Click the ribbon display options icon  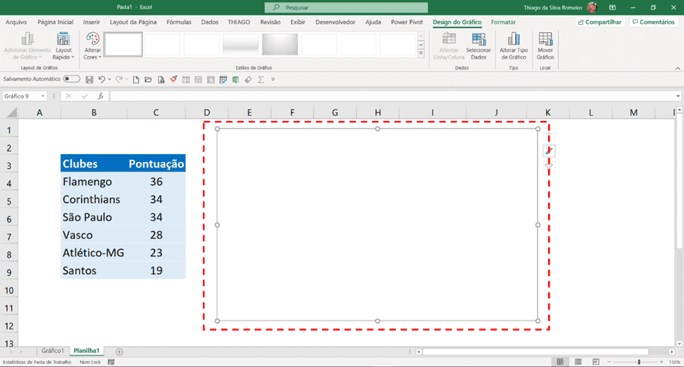point(612,8)
